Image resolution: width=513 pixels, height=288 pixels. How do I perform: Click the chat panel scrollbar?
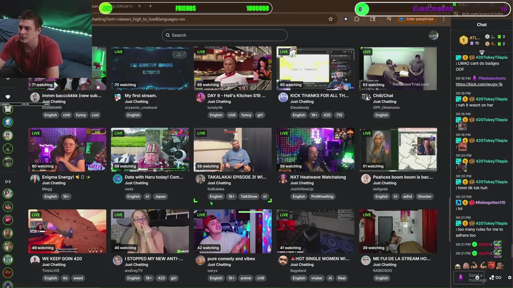(x=511, y=250)
